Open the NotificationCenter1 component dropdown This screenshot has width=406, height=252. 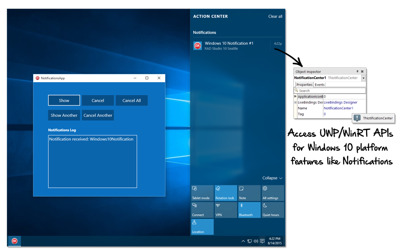tap(363, 78)
